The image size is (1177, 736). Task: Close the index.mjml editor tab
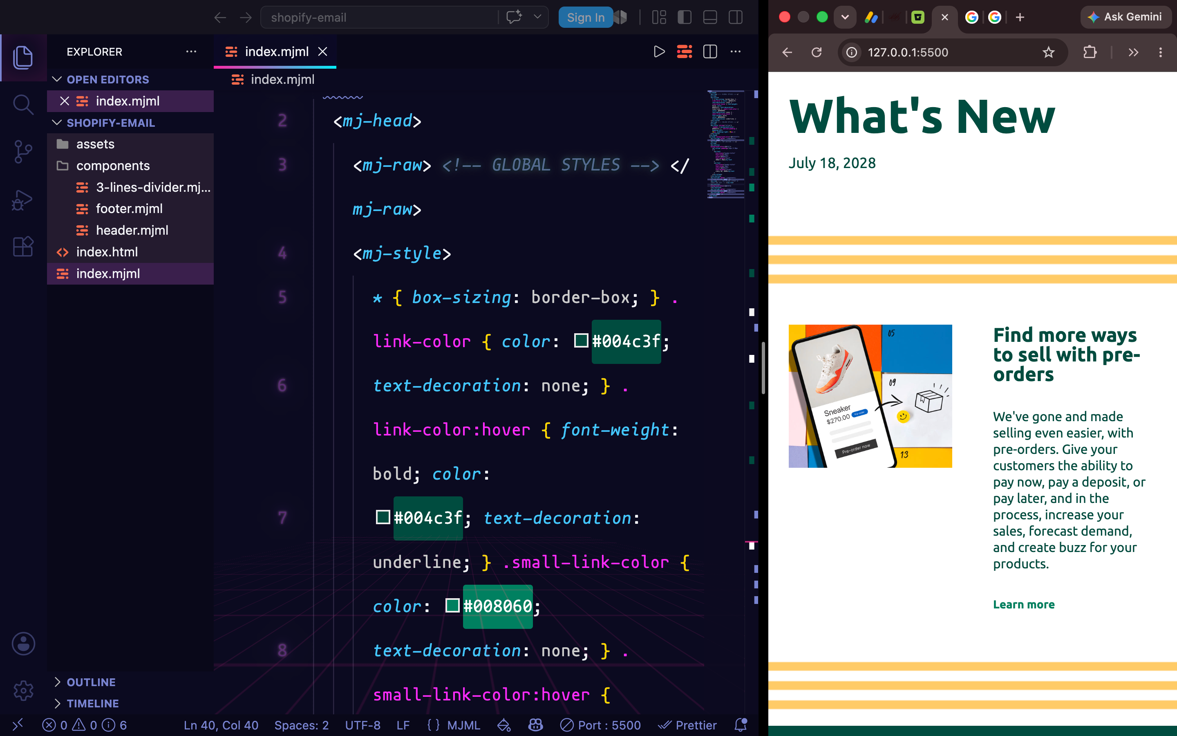[322, 52]
